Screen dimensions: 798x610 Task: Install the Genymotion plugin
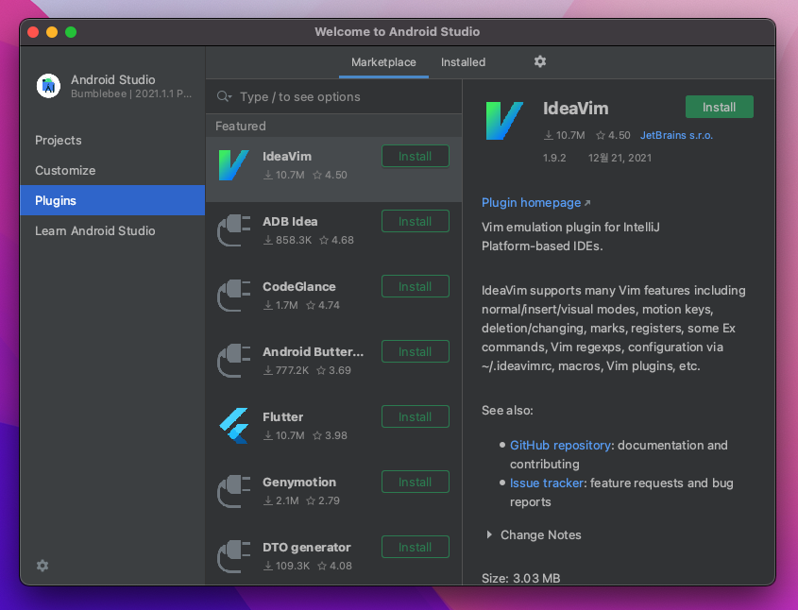[x=416, y=482]
